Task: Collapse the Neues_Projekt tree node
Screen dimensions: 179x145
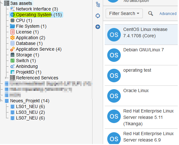Action: click(1, 101)
